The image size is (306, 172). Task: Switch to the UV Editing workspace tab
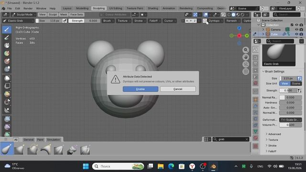click(116, 9)
